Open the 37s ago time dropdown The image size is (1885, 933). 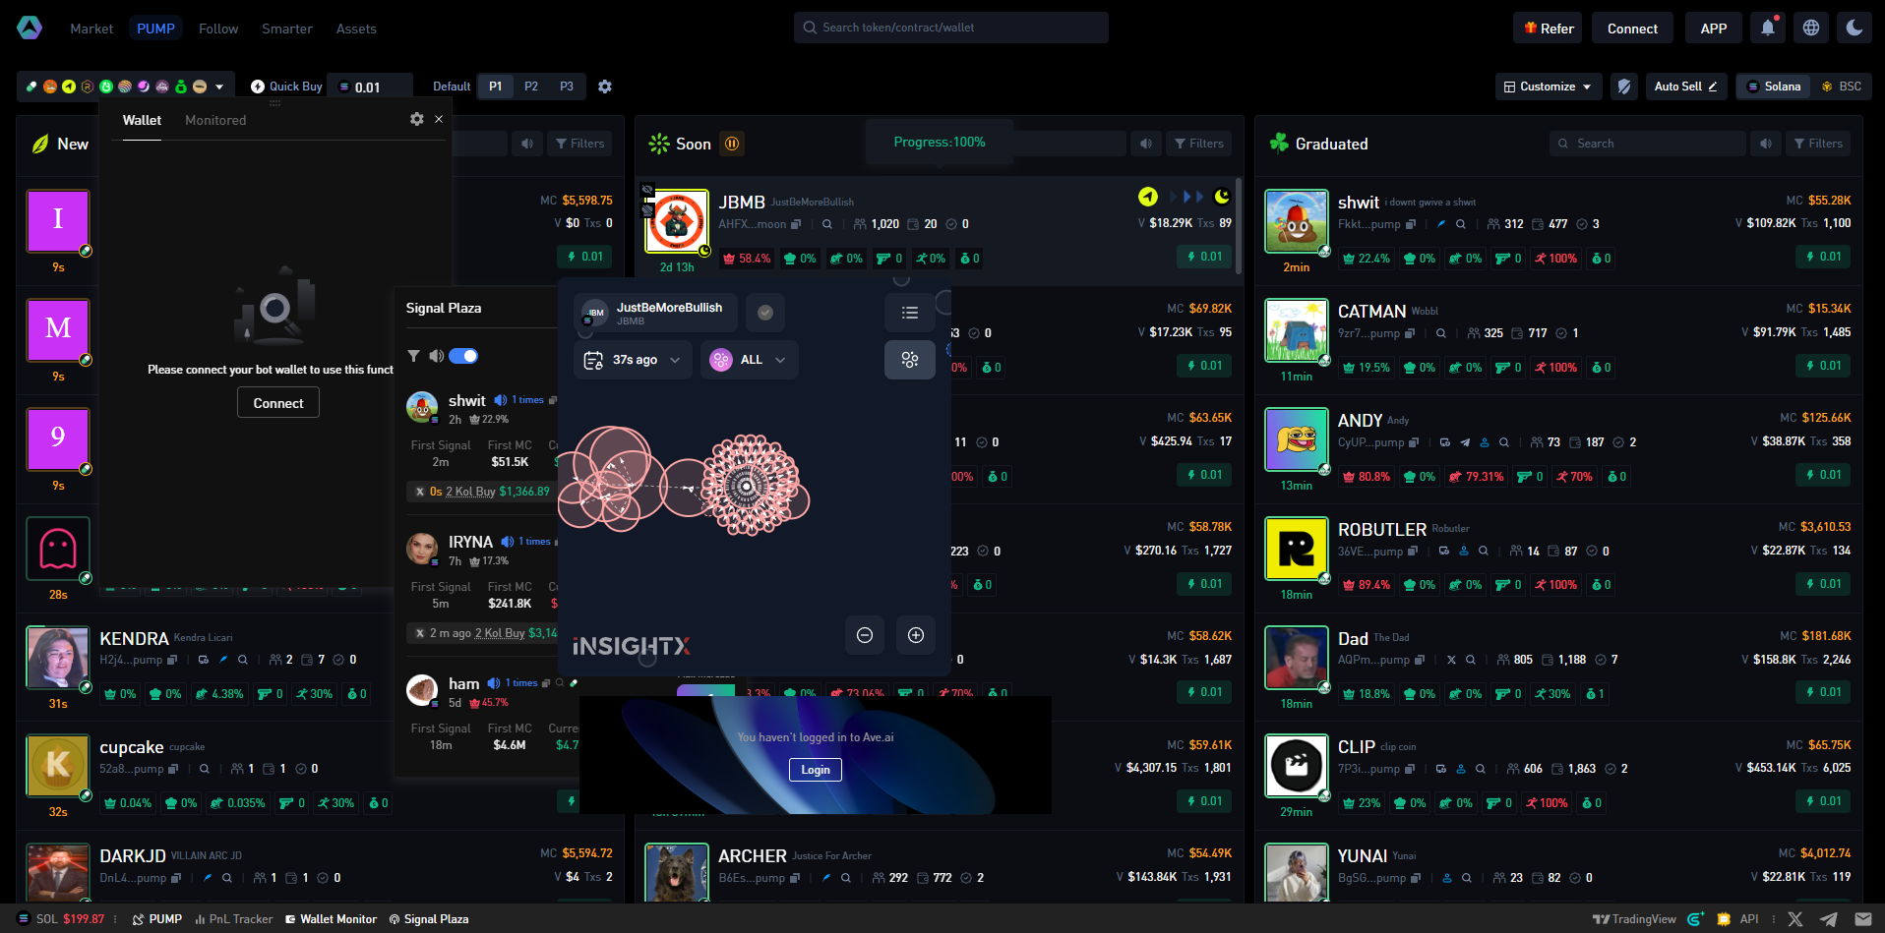click(633, 360)
